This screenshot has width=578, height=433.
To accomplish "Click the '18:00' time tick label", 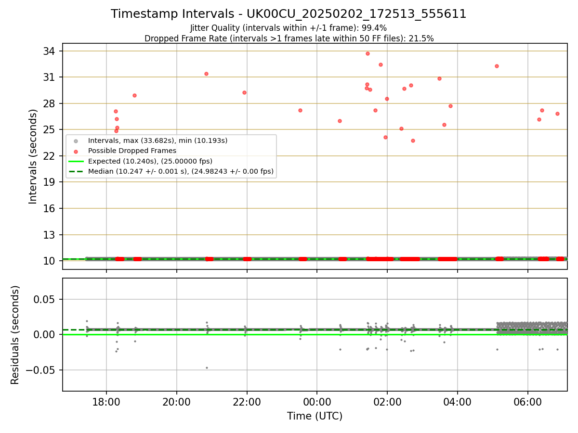I will [x=106, y=401].
